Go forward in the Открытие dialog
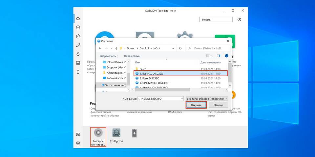This screenshot has height=157, width=315. (x=106, y=48)
